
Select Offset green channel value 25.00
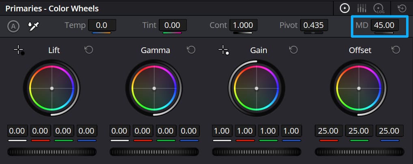point(359,131)
